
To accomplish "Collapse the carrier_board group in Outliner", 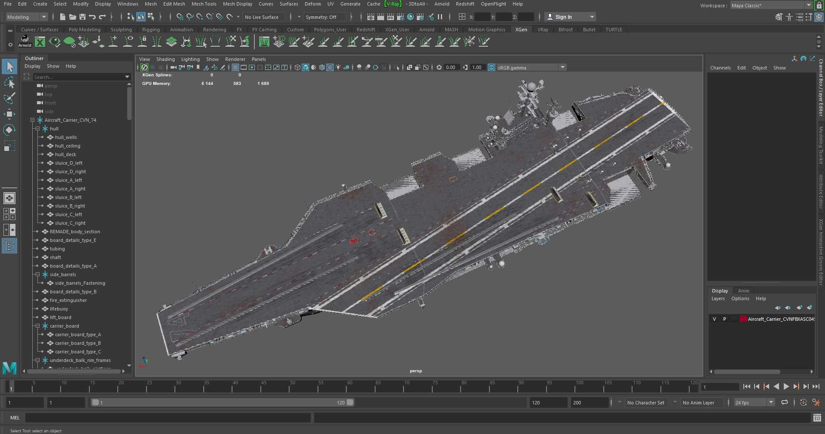I will click(37, 326).
